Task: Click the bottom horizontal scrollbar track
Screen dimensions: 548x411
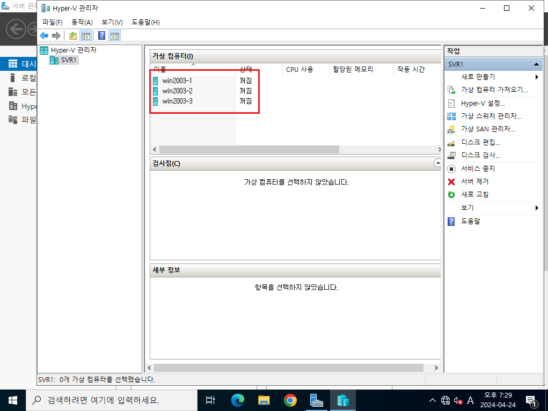Action: pos(289,368)
